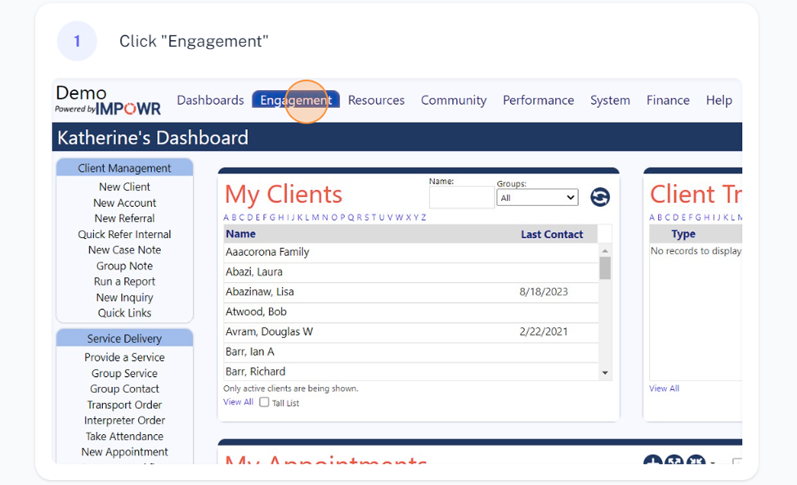Click the My Clients scrollbar down arrow

(605, 373)
